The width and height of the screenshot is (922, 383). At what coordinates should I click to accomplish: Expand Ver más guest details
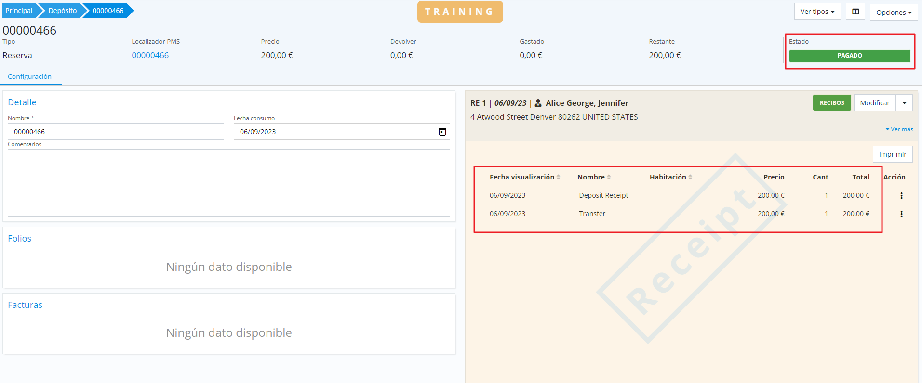coord(899,129)
